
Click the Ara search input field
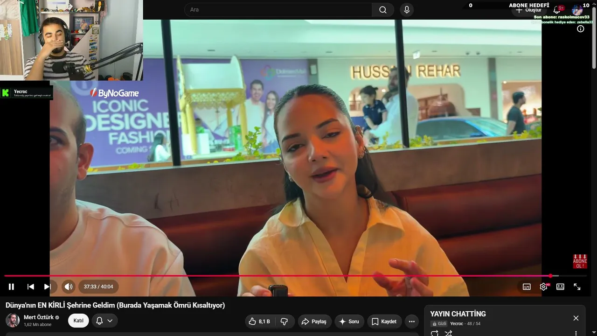tap(278, 10)
